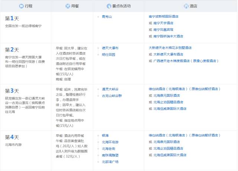This screenshot has height=171, width=238.
Task: Open Day 4 北海佰威斯国际大酒店 link
Action: coord(170,155)
